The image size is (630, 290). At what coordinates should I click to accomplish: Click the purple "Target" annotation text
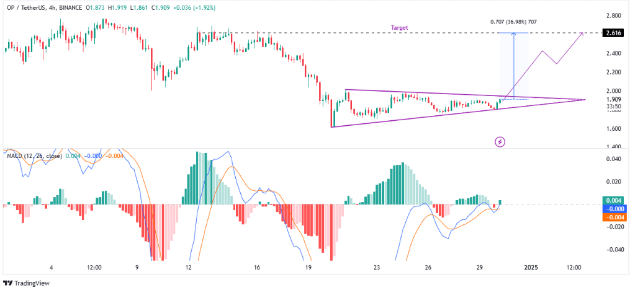[x=399, y=28]
